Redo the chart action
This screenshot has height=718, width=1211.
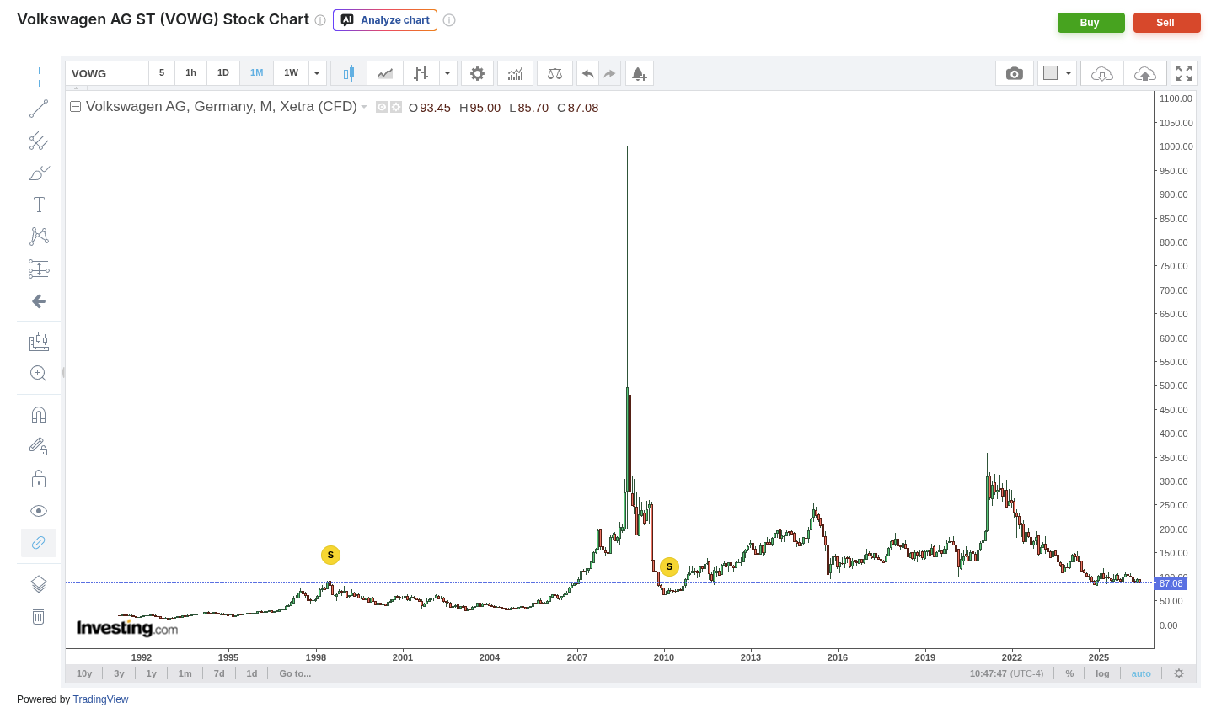click(610, 73)
